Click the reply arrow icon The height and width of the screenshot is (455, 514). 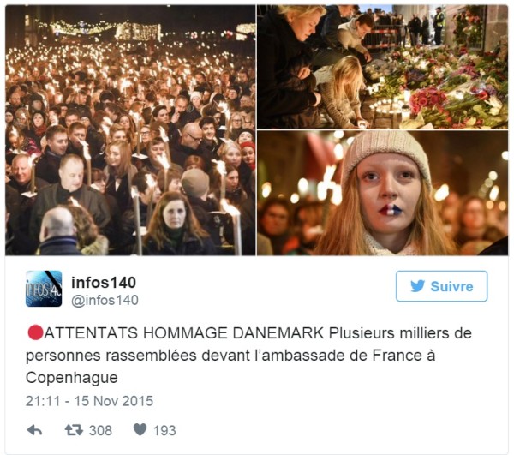pyautogui.click(x=35, y=430)
